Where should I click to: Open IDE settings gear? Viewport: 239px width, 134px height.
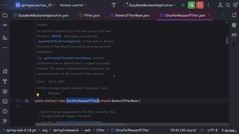(235, 5)
